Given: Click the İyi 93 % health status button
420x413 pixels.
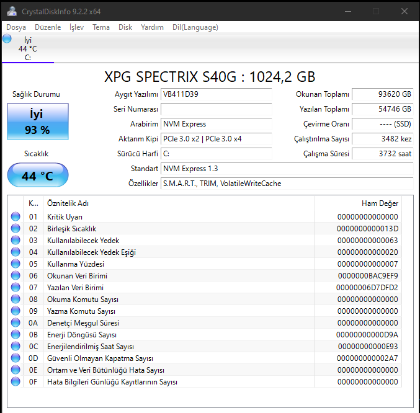Looking at the screenshot, I should [38, 122].
